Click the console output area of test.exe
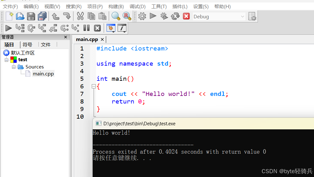This screenshot has width=314, height=177. coord(203,153)
